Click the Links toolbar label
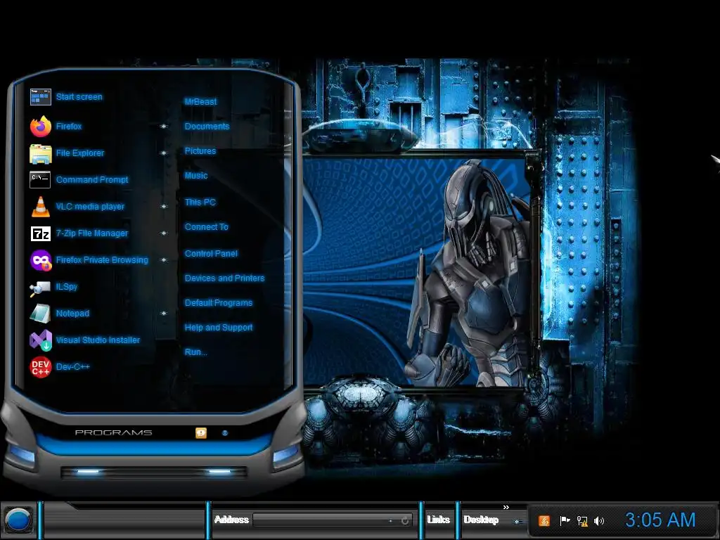This screenshot has height=540, width=720. pyautogui.click(x=438, y=520)
